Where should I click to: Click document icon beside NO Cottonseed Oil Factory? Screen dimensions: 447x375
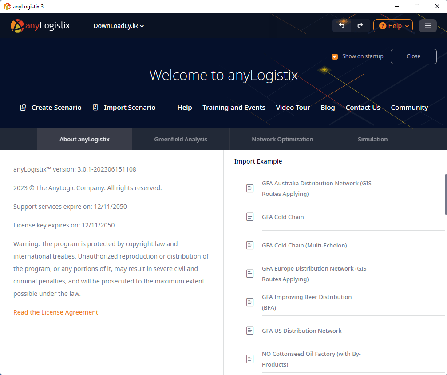click(x=250, y=359)
